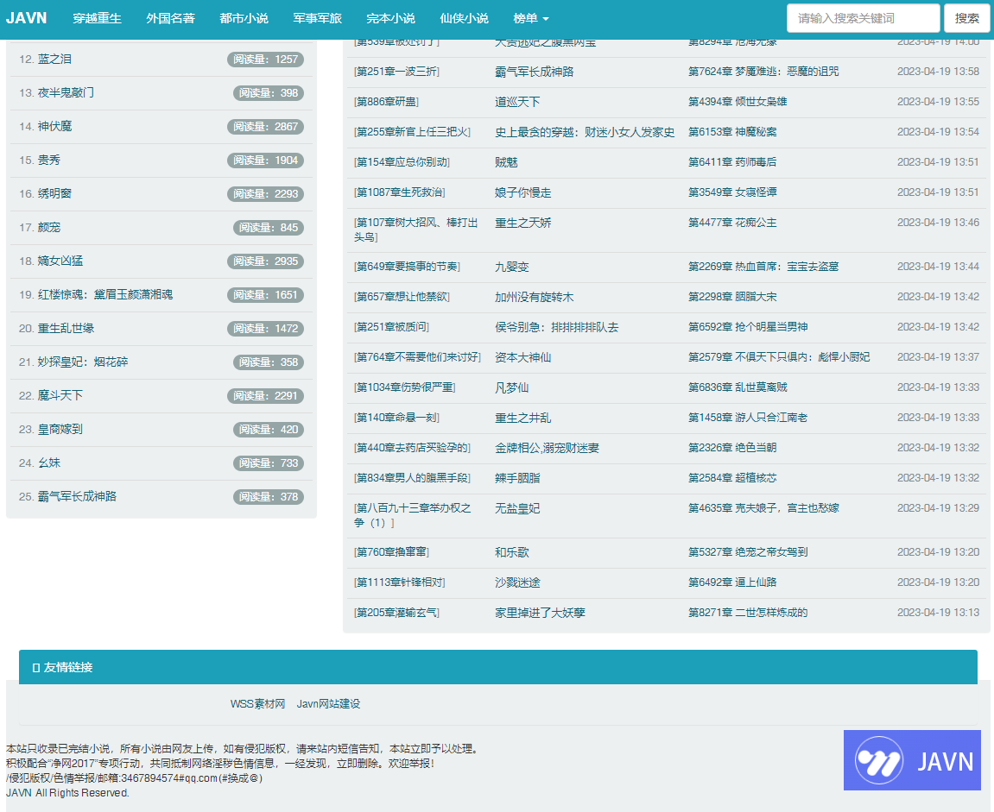Open novel 道讼天下 in update table
The image size is (994, 812).
[517, 102]
